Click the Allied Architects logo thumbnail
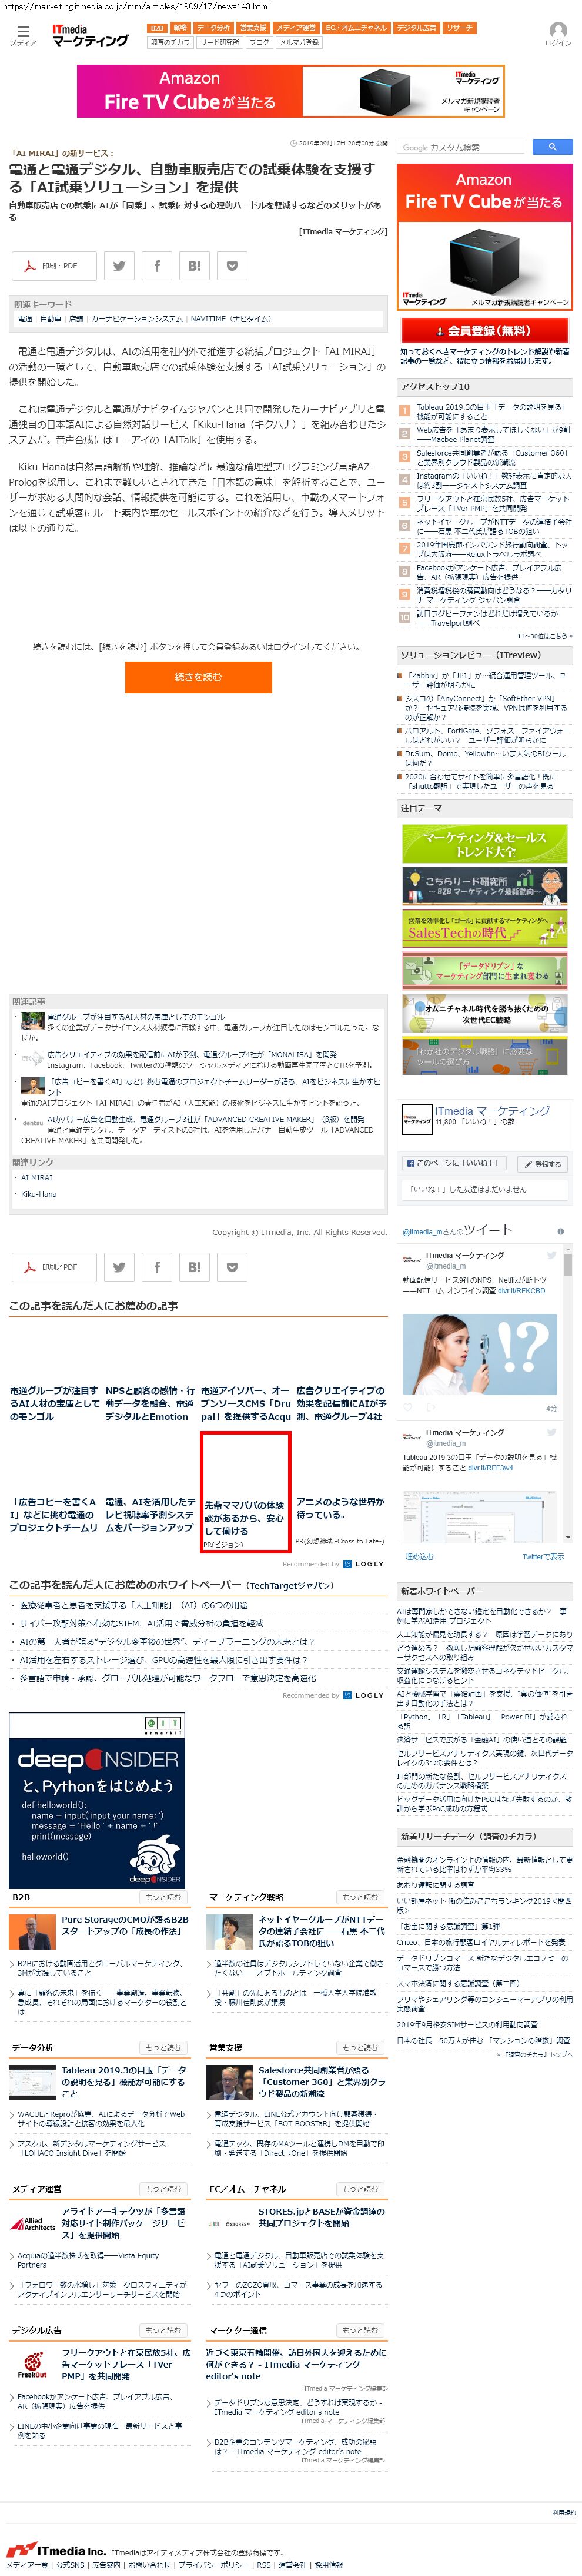582x2576 pixels. [x=33, y=2225]
